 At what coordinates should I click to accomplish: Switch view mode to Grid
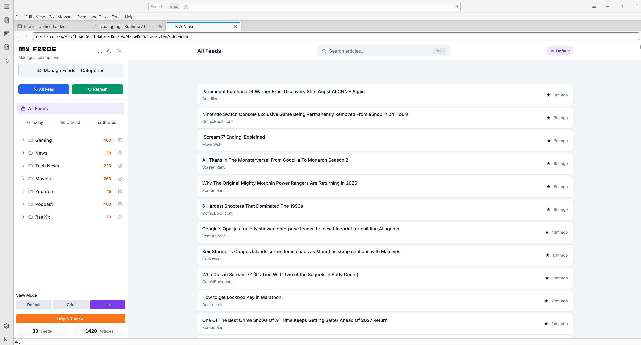(x=70, y=305)
